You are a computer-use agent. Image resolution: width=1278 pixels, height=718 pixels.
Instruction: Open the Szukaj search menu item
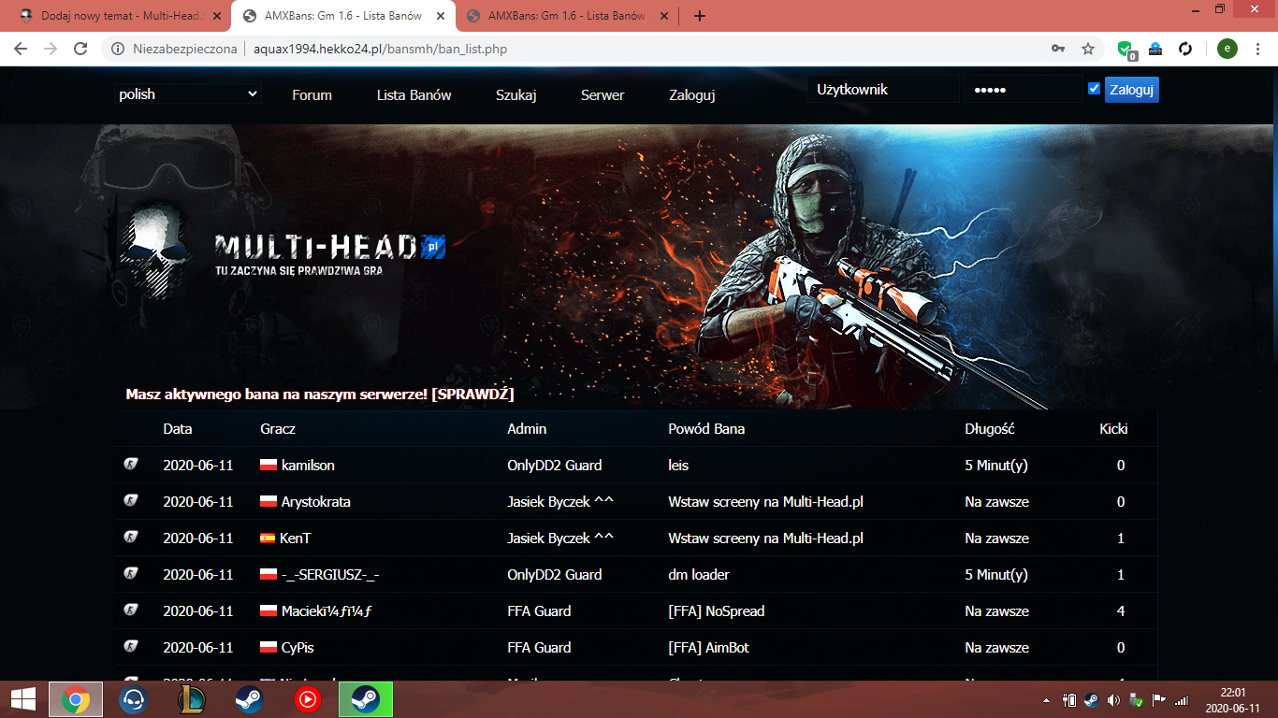point(516,94)
